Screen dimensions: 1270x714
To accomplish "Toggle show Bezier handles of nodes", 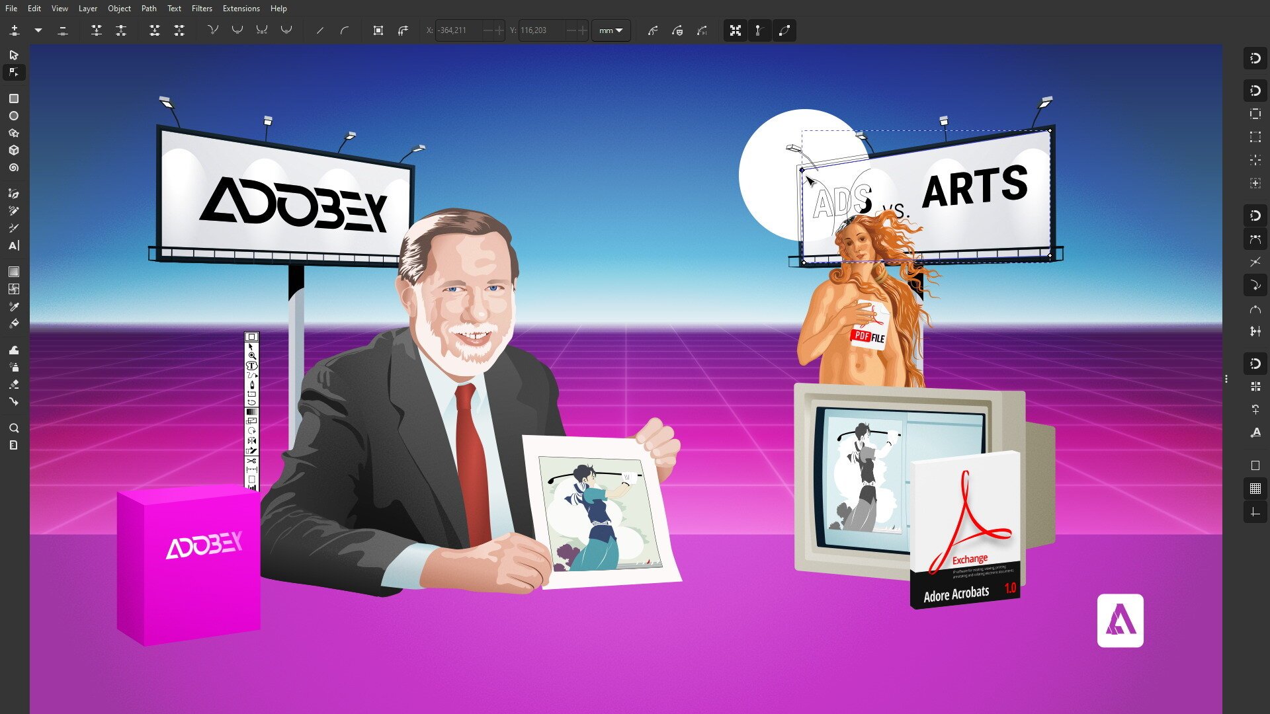I will [x=759, y=30].
